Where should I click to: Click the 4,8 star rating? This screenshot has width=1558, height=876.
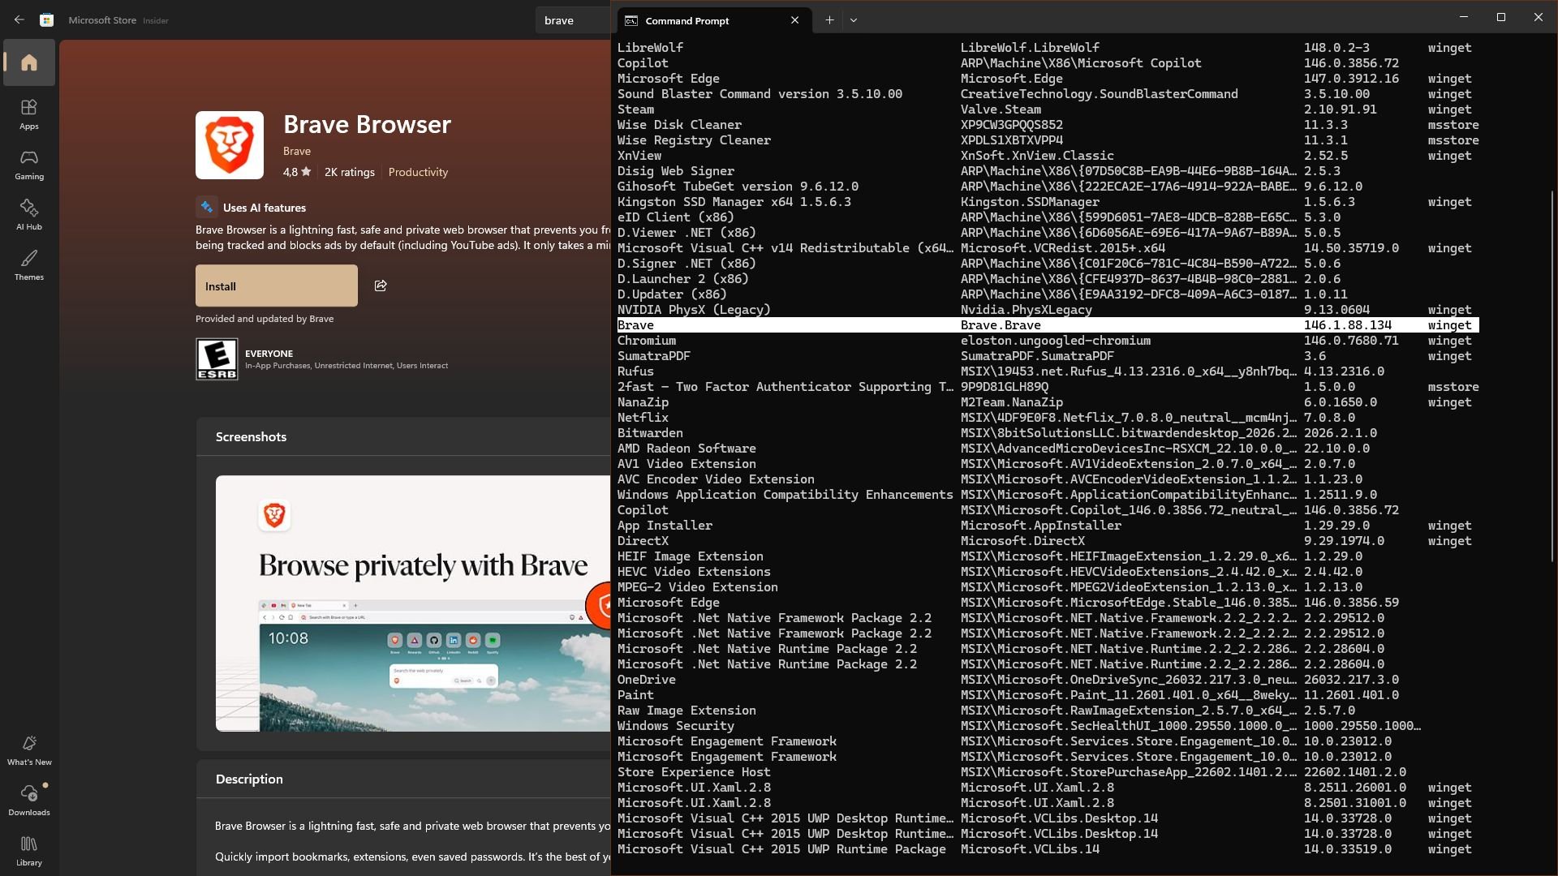297,172
